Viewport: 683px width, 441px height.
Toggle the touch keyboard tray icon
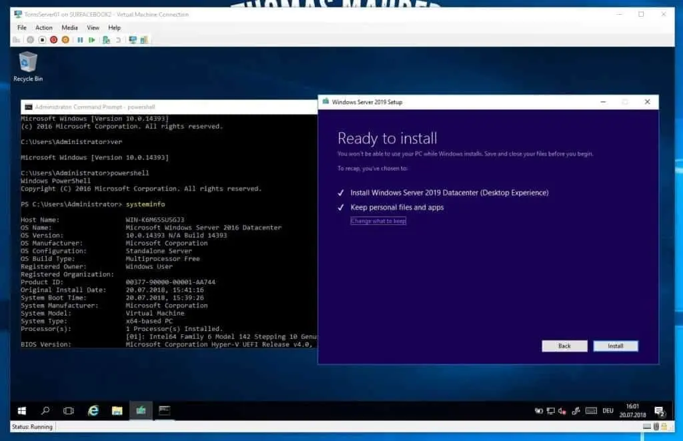(591, 411)
